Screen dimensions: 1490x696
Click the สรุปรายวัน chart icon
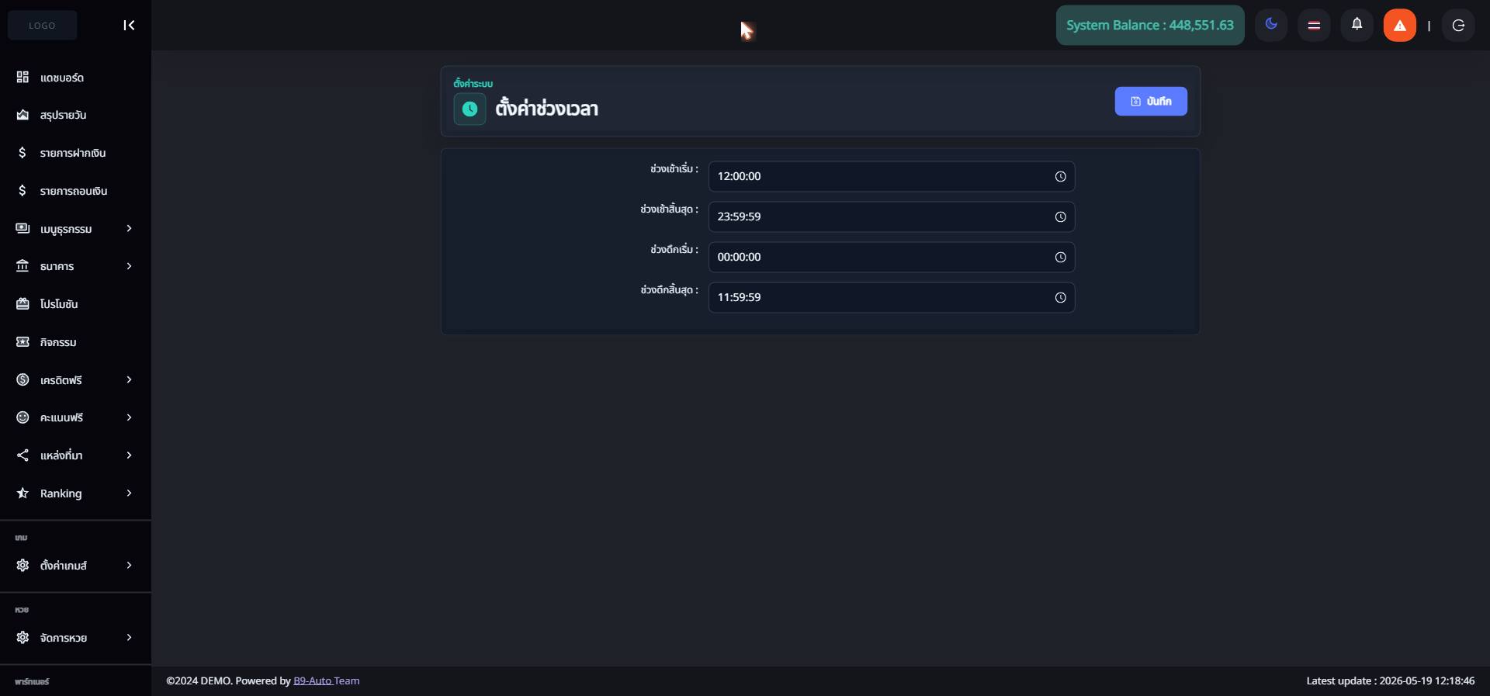click(23, 115)
